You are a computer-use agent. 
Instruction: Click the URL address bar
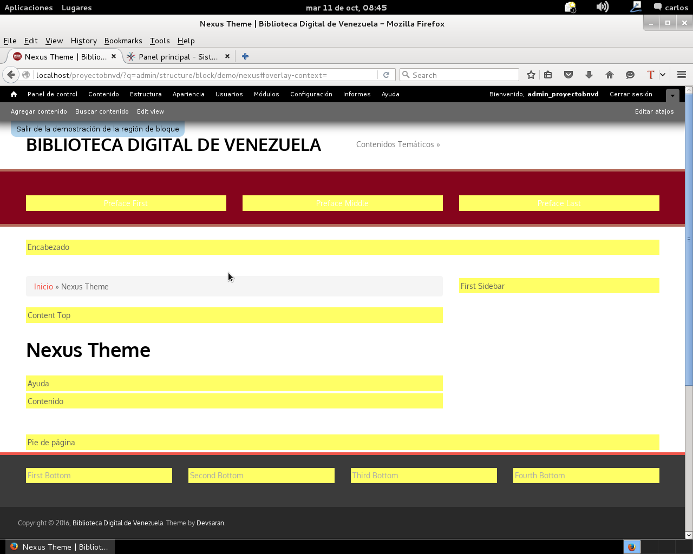[x=206, y=75]
